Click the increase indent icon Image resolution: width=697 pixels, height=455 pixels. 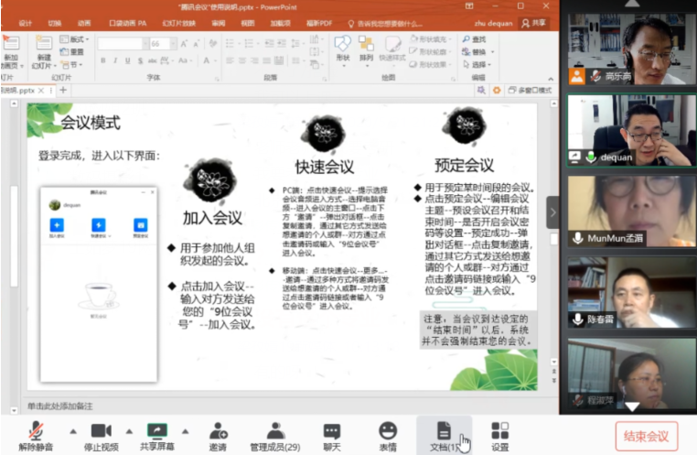tap(282, 44)
